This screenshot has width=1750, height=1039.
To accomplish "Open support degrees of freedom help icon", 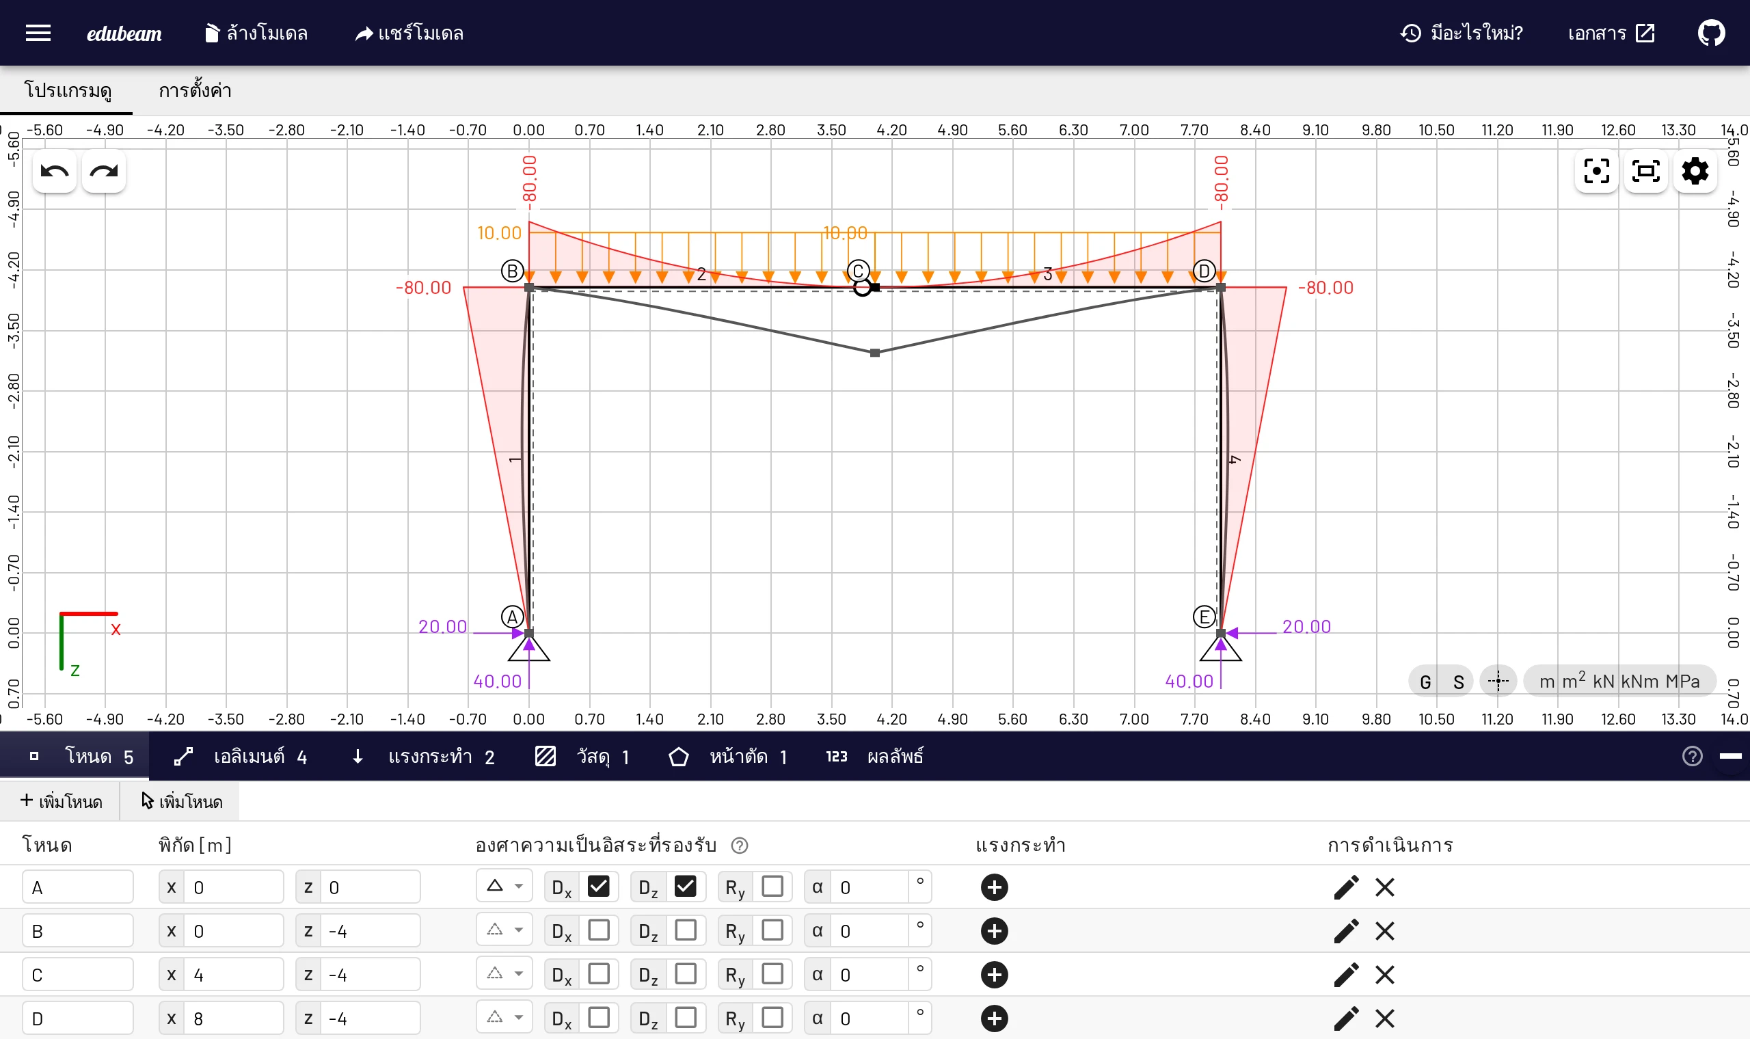I will click(739, 846).
